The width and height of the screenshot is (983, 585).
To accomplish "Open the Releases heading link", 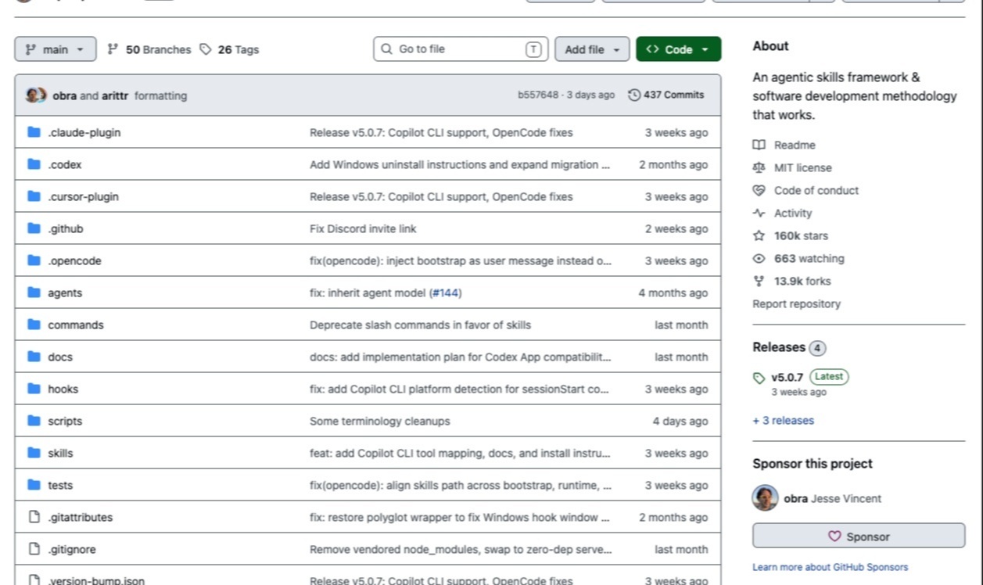I will tap(779, 347).
